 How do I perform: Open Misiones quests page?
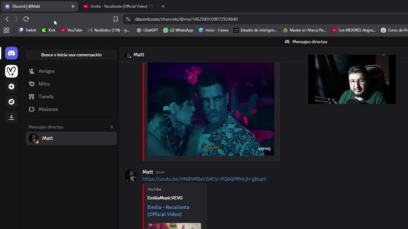(71, 109)
